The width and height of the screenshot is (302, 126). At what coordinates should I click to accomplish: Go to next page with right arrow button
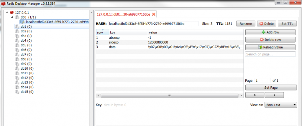tap(274, 95)
